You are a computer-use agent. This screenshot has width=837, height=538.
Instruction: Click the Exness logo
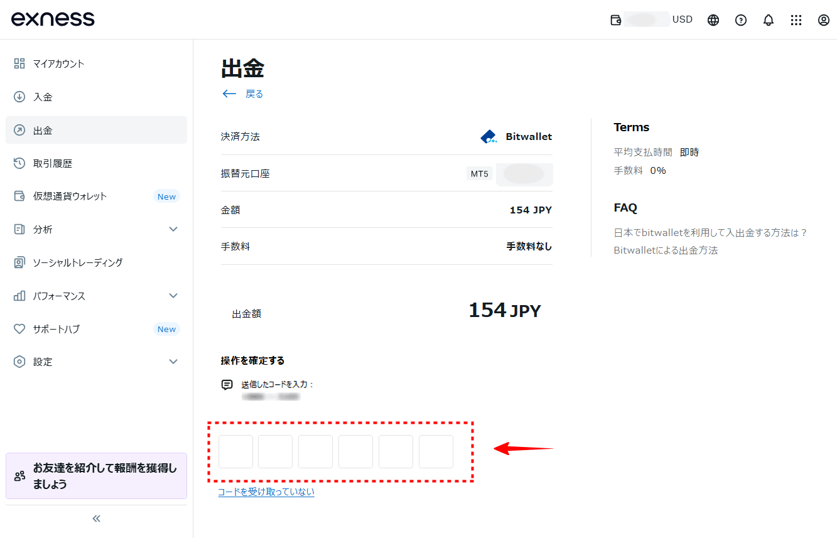pos(53,19)
